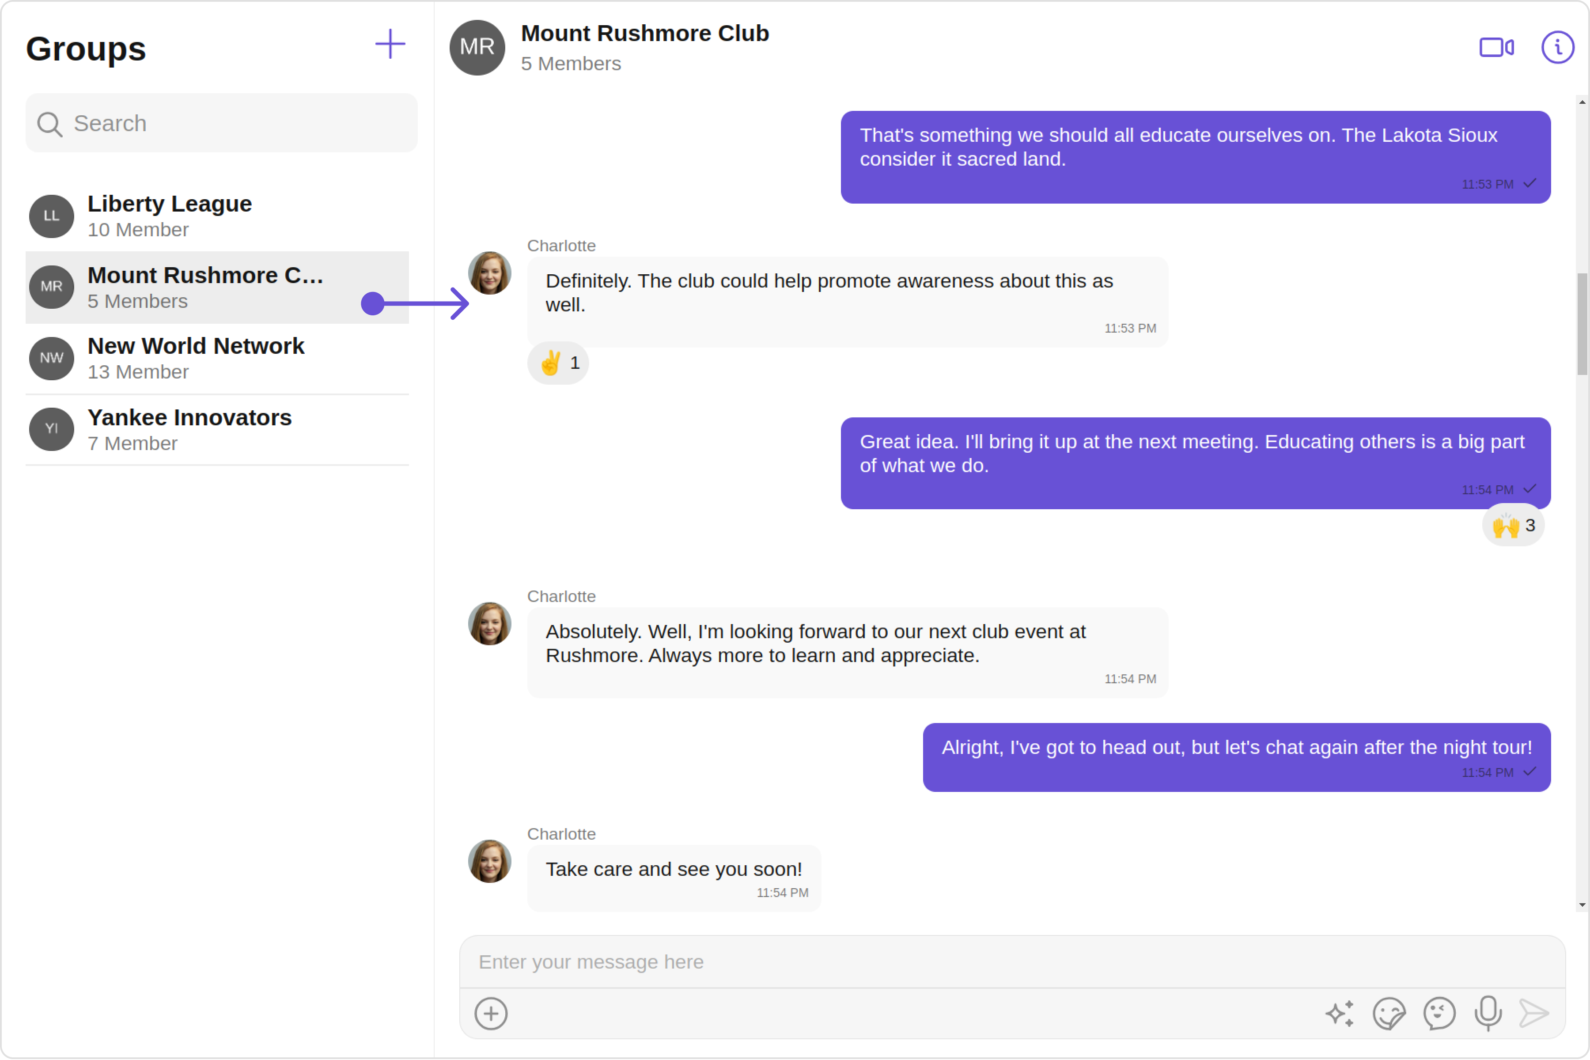Toggle the raised hands reaction with count 3

(1513, 526)
